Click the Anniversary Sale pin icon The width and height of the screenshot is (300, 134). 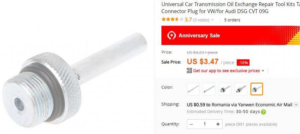tap(171, 35)
